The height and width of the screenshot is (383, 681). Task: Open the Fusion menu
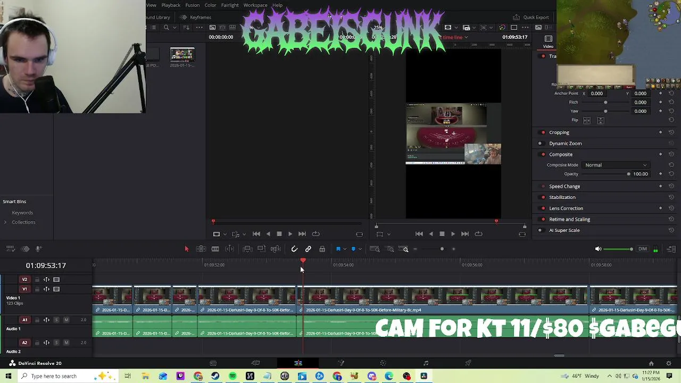(192, 5)
